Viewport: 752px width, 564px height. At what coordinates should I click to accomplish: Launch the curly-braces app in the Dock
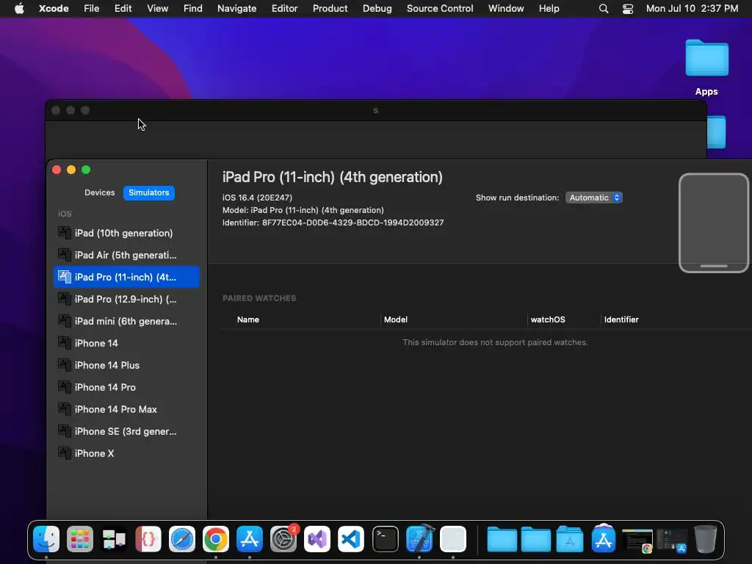click(x=148, y=539)
